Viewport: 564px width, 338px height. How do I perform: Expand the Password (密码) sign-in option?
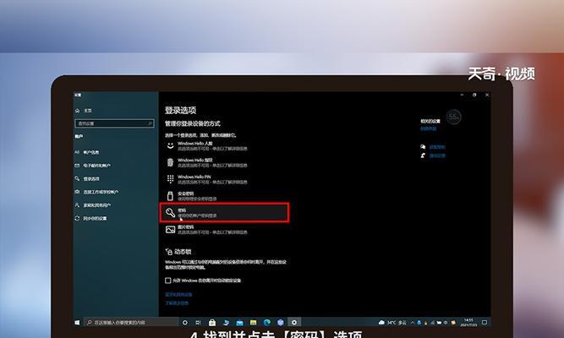point(224,213)
